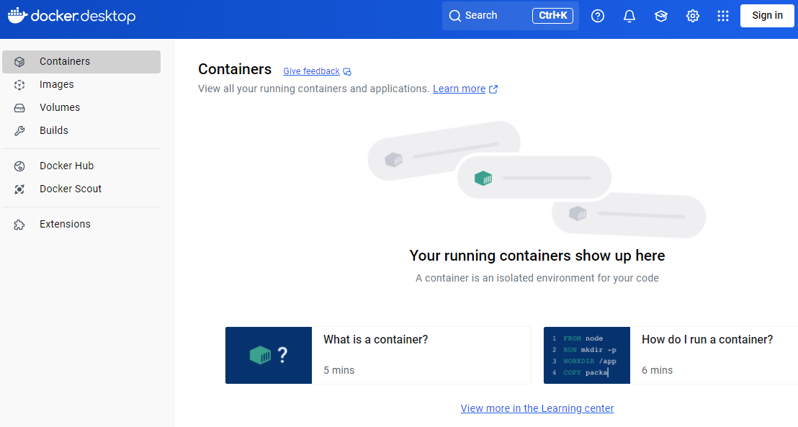Click the Ctrl+K shortcut badge
798x427 pixels.
(x=552, y=16)
